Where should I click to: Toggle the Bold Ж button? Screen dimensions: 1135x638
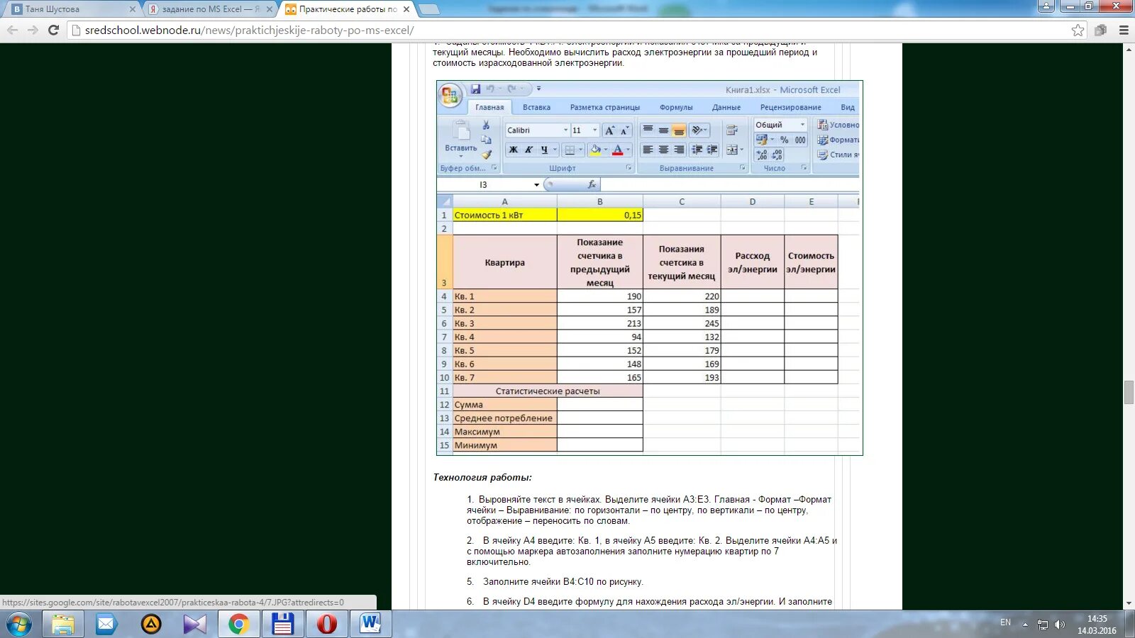point(513,150)
